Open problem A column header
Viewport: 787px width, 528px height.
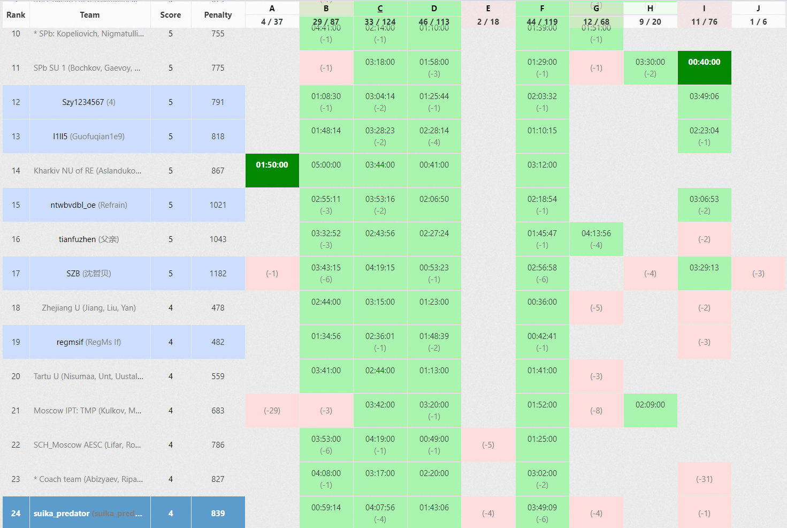click(x=272, y=9)
